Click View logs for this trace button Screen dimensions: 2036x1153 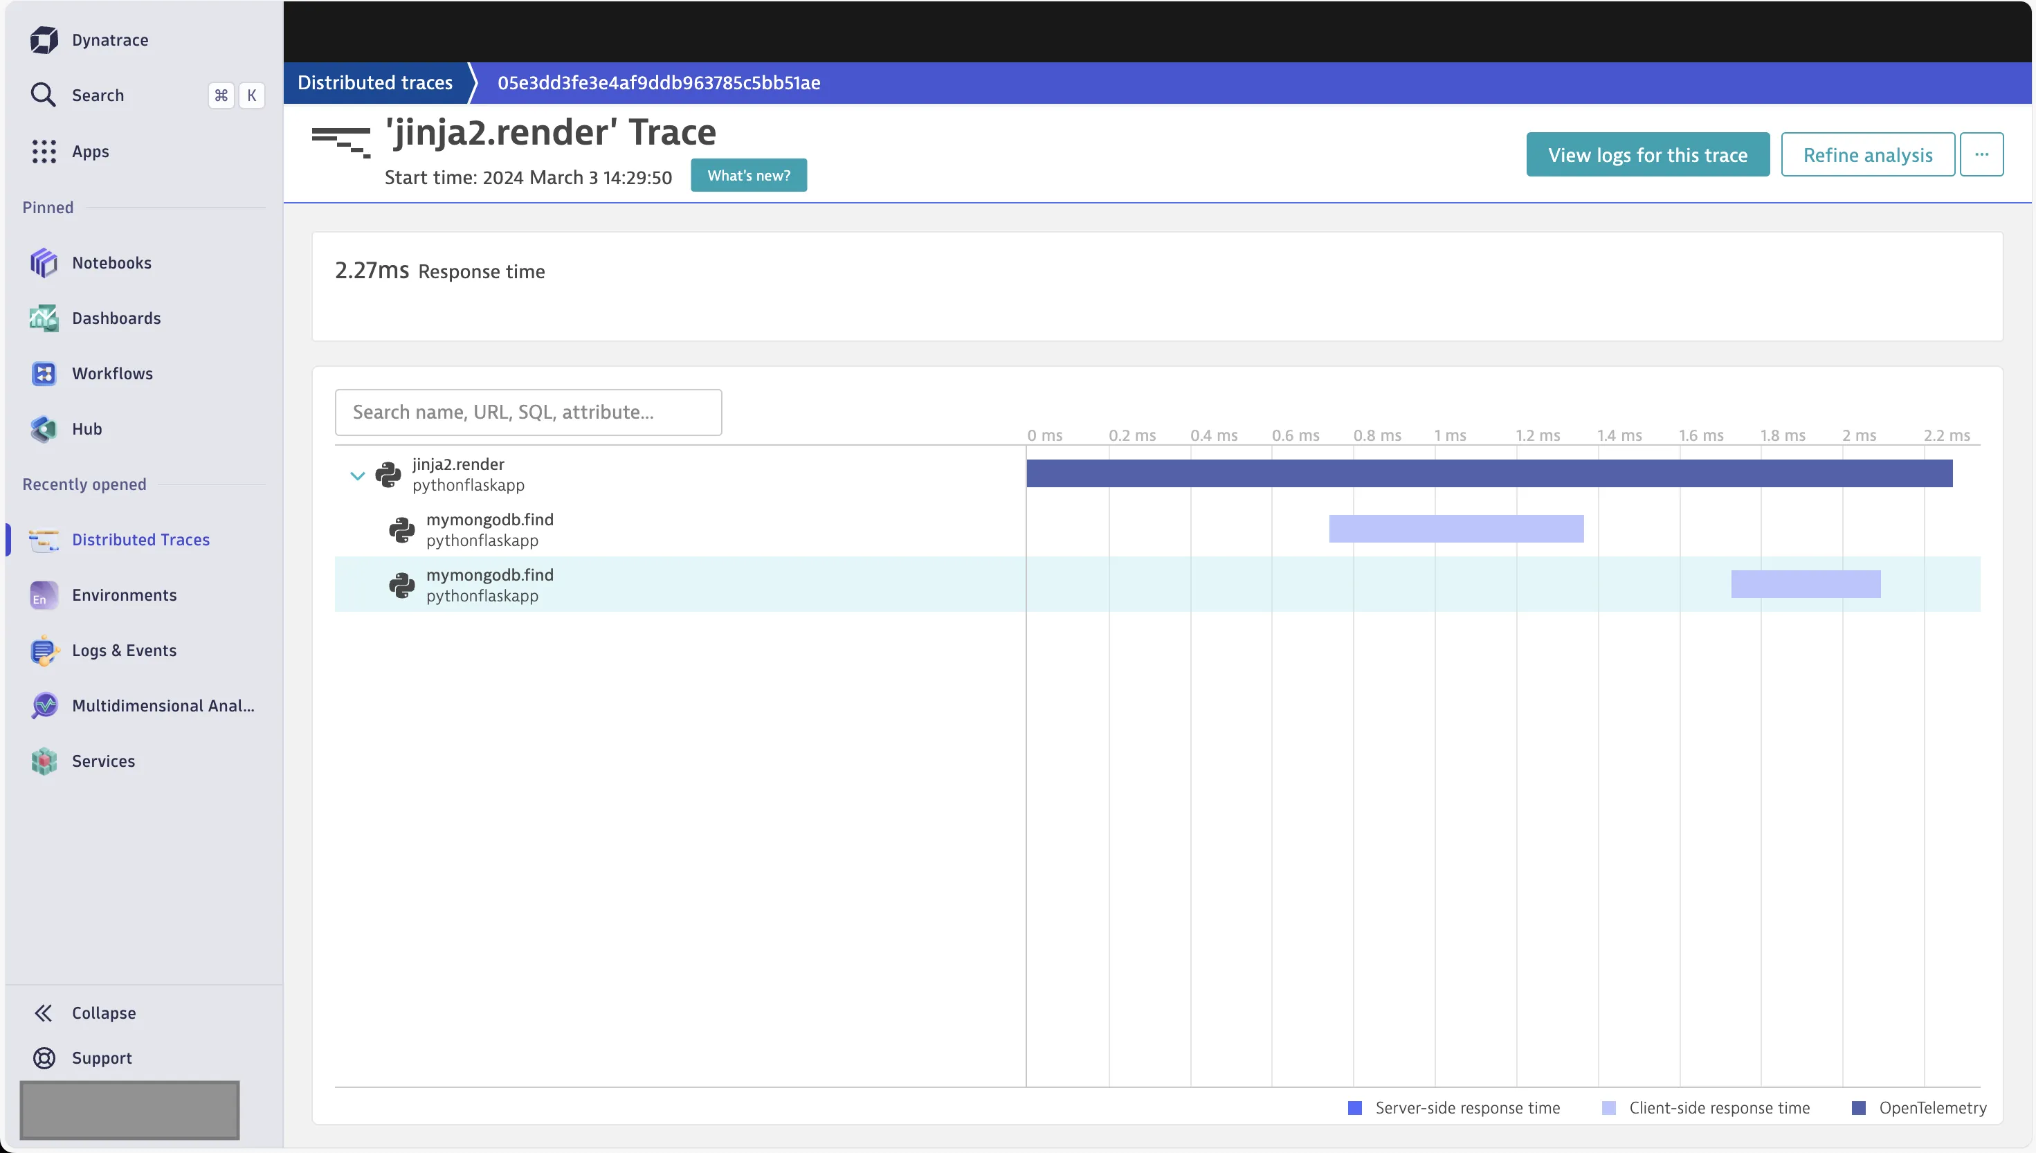[1648, 154]
